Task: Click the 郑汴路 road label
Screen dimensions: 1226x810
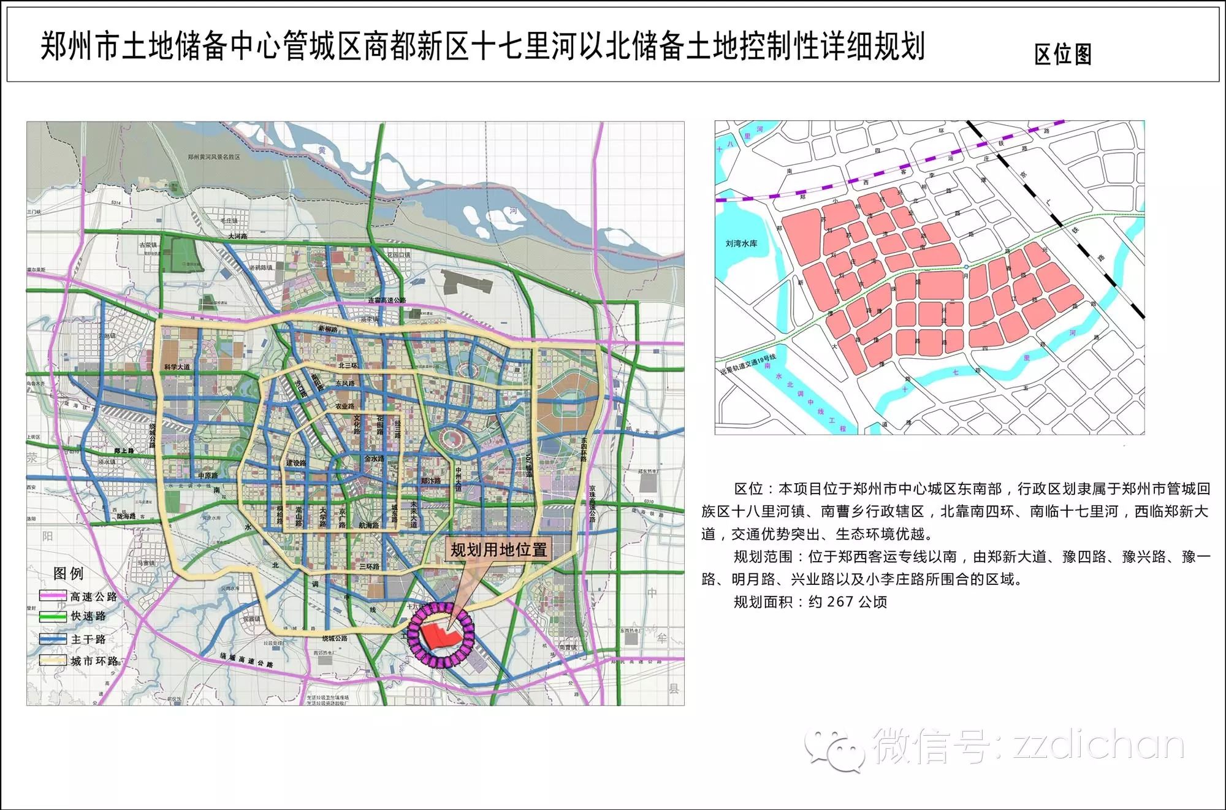Action: (431, 481)
